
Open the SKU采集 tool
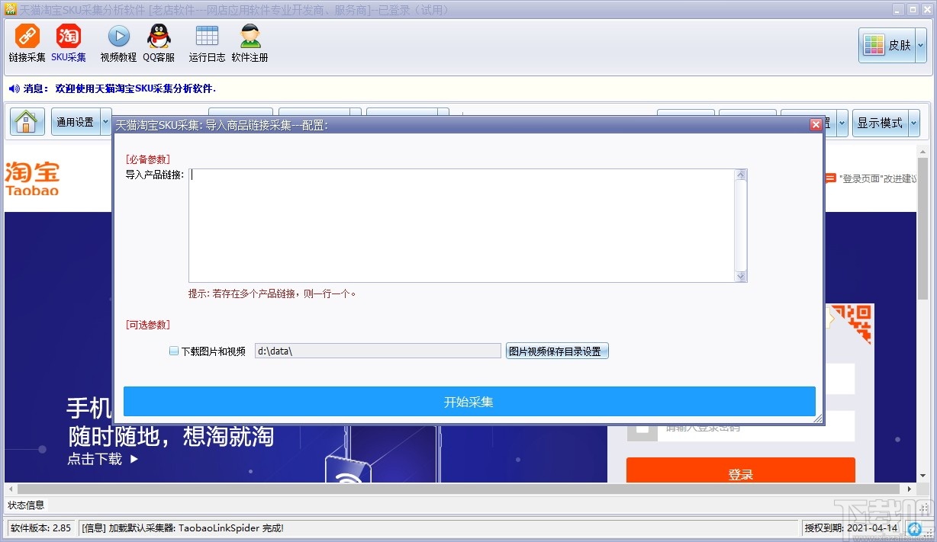click(x=68, y=43)
